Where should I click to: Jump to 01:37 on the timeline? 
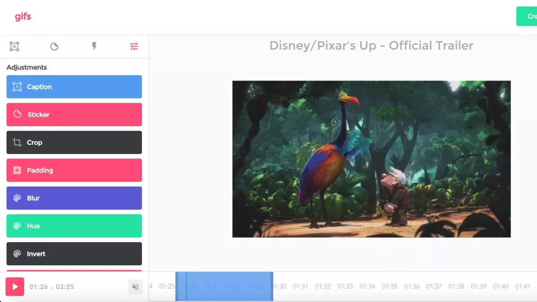click(x=434, y=286)
